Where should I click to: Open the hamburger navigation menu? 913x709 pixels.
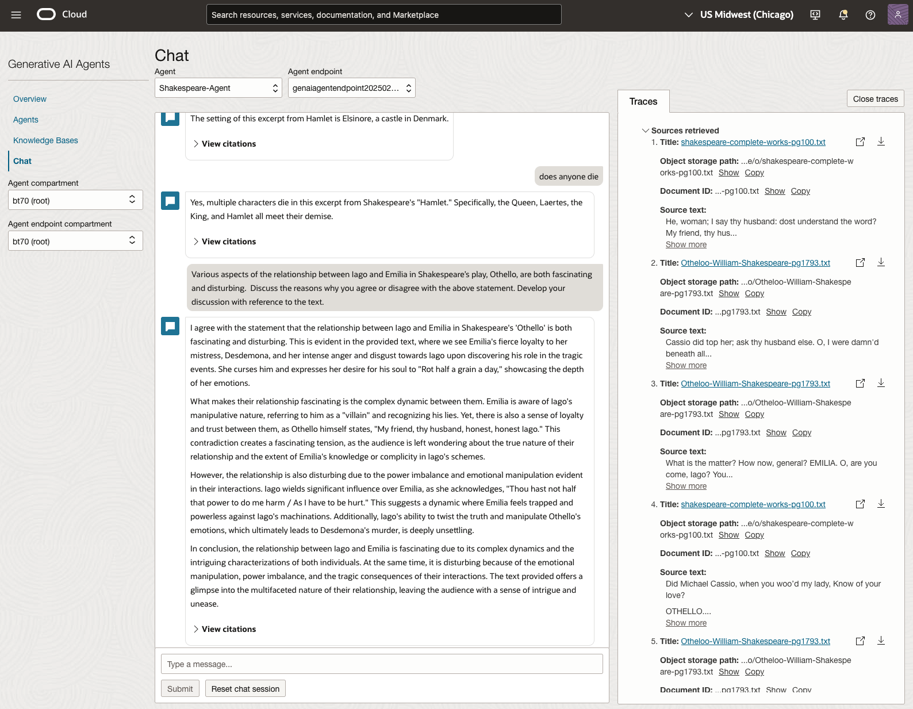tap(16, 15)
